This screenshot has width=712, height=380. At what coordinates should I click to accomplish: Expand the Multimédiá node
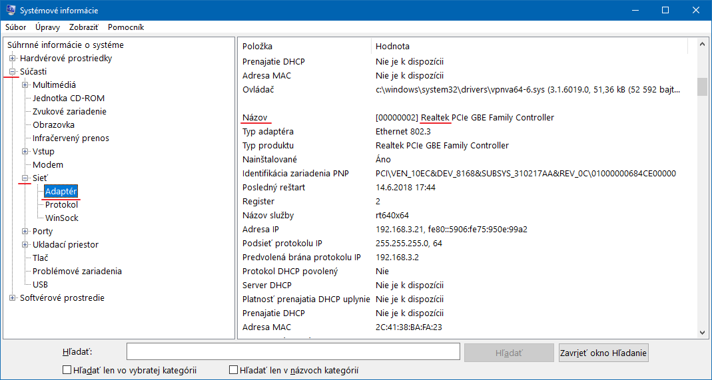point(25,85)
